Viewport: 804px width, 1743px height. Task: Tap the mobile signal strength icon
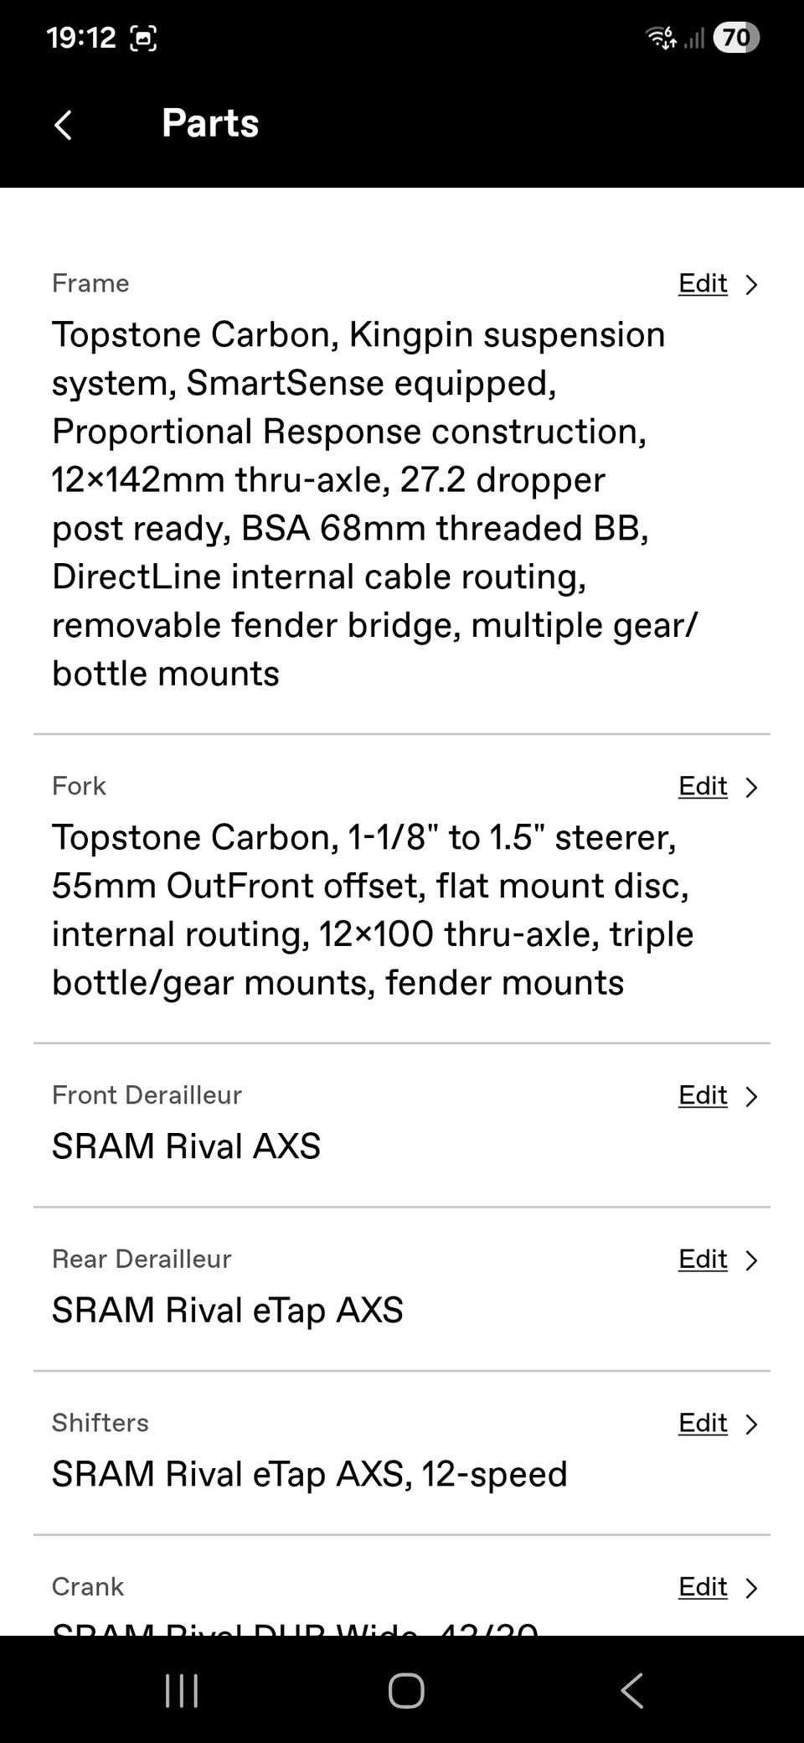[694, 38]
